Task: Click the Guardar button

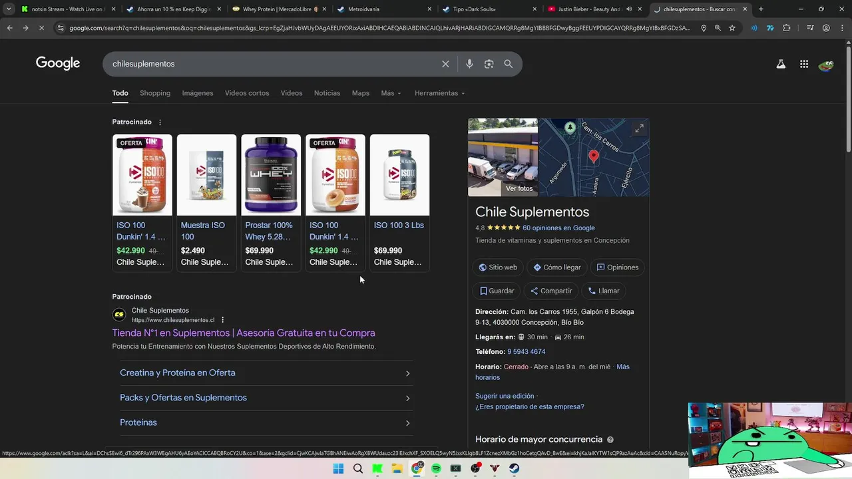Action: pos(497,291)
